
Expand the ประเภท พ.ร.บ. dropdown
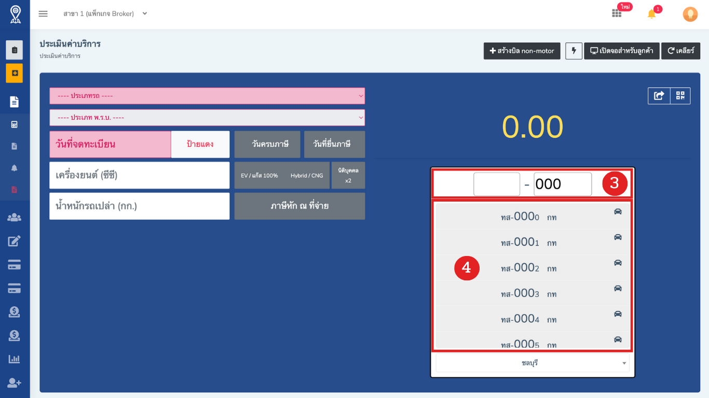(x=207, y=118)
